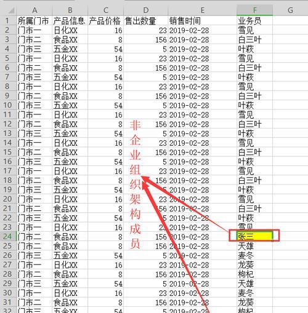Select row 5 header
Image resolution: width=308 pixels, height=313 pixels.
click(x=8, y=58)
